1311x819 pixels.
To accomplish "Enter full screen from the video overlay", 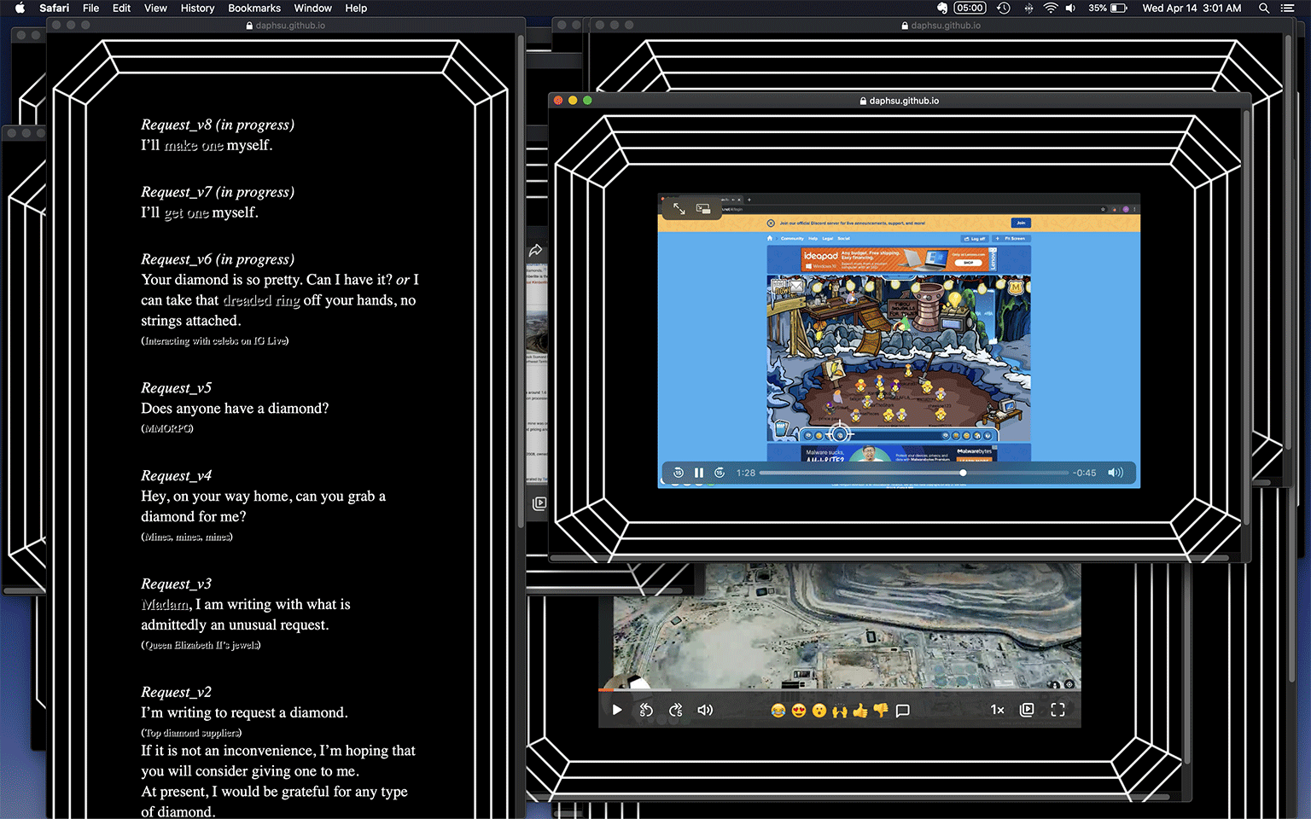I will [679, 208].
